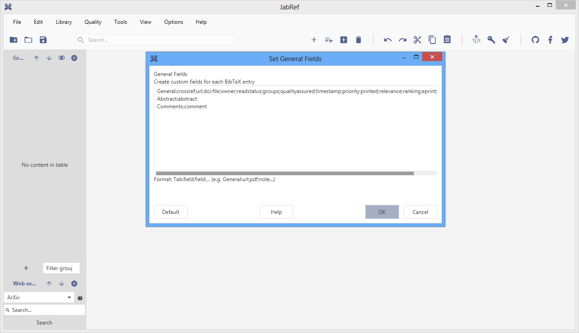The image size is (579, 333).
Task: Move Web search panel up
Action: (x=49, y=284)
